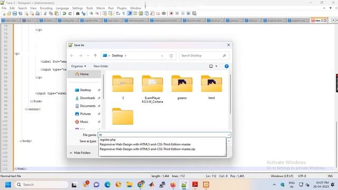Click the Synchronize vertical scrolling icon
This screenshot has width=338, height=190.
tap(105, 13)
